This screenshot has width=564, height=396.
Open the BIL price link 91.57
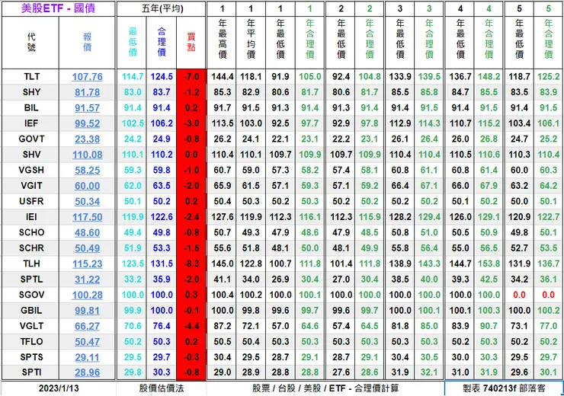pos(87,108)
